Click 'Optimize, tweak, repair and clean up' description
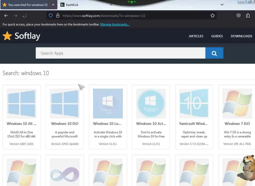This screenshot has width=255, height=186. tap(194, 134)
